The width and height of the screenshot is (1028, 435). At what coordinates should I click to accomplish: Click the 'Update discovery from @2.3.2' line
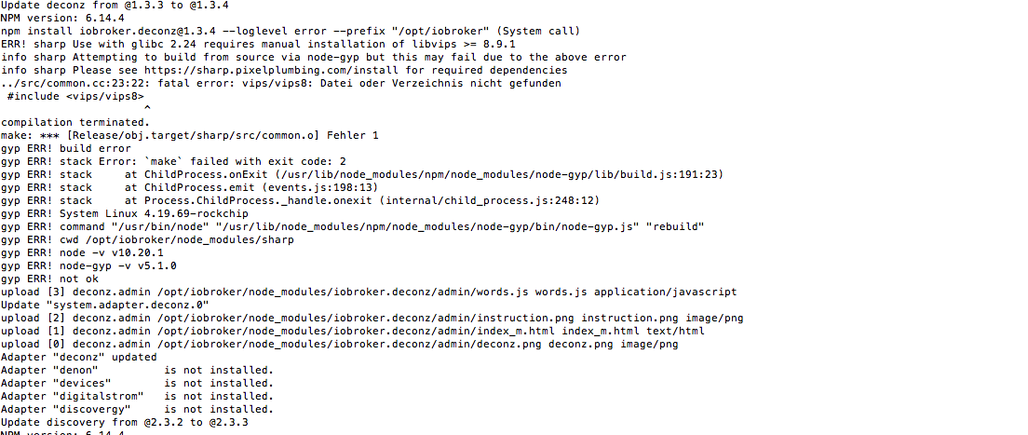[125, 422]
